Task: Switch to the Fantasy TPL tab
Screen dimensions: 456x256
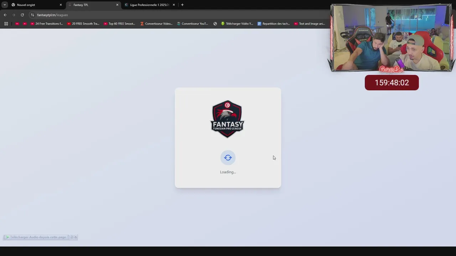Action: pos(93,5)
